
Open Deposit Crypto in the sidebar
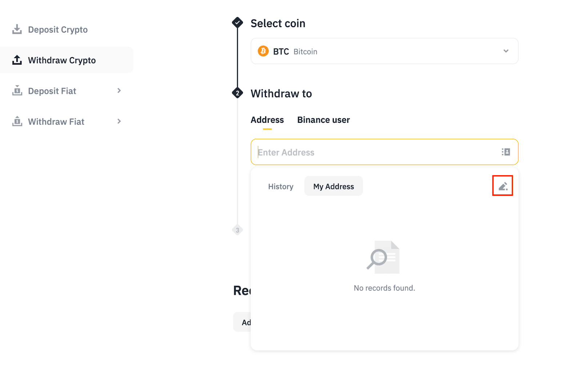tap(58, 29)
